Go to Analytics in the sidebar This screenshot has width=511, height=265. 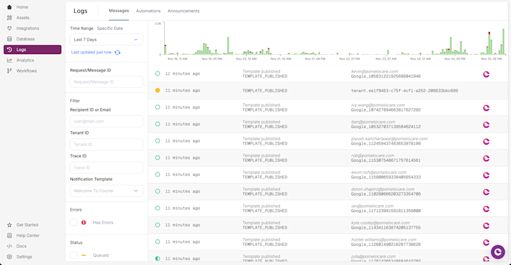pyautogui.click(x=25, y=60)
